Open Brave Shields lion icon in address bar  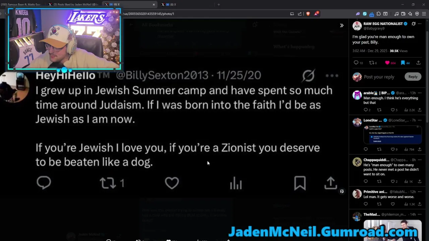[x=308, y=14]
